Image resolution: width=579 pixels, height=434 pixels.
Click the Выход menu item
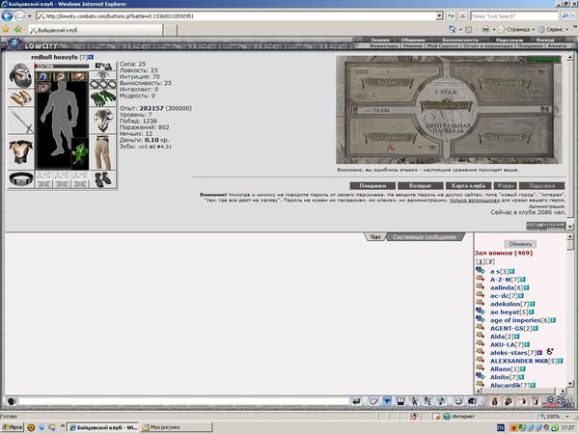545,40
